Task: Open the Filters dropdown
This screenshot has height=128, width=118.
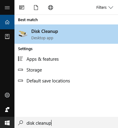Action: (105, 8)
